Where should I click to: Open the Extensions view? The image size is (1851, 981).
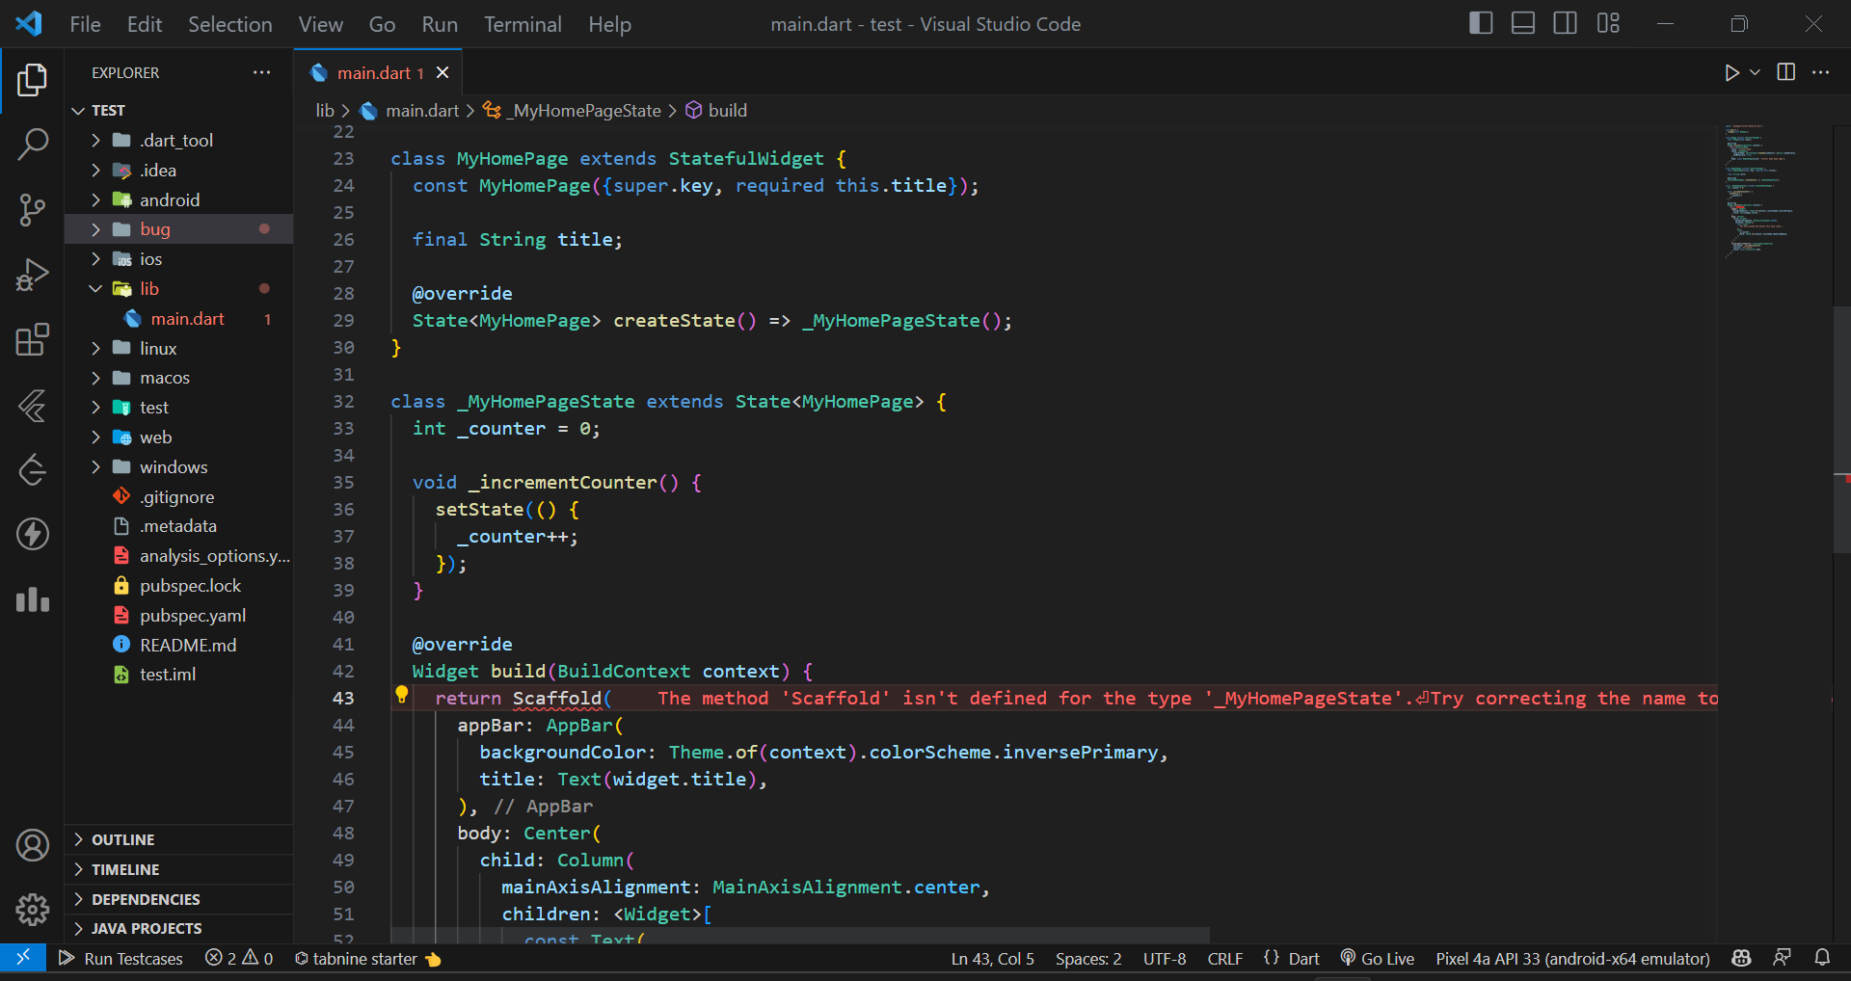pos(32,339)
